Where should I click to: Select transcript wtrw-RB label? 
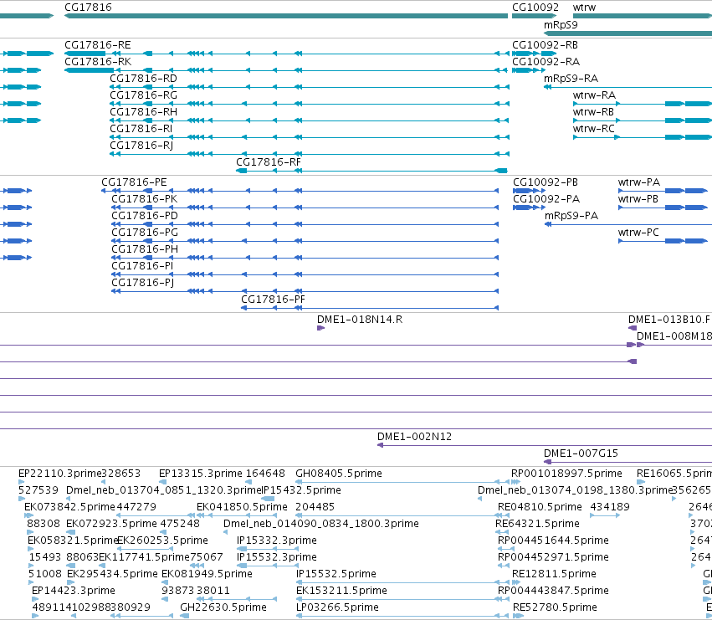tap(593, 112)
